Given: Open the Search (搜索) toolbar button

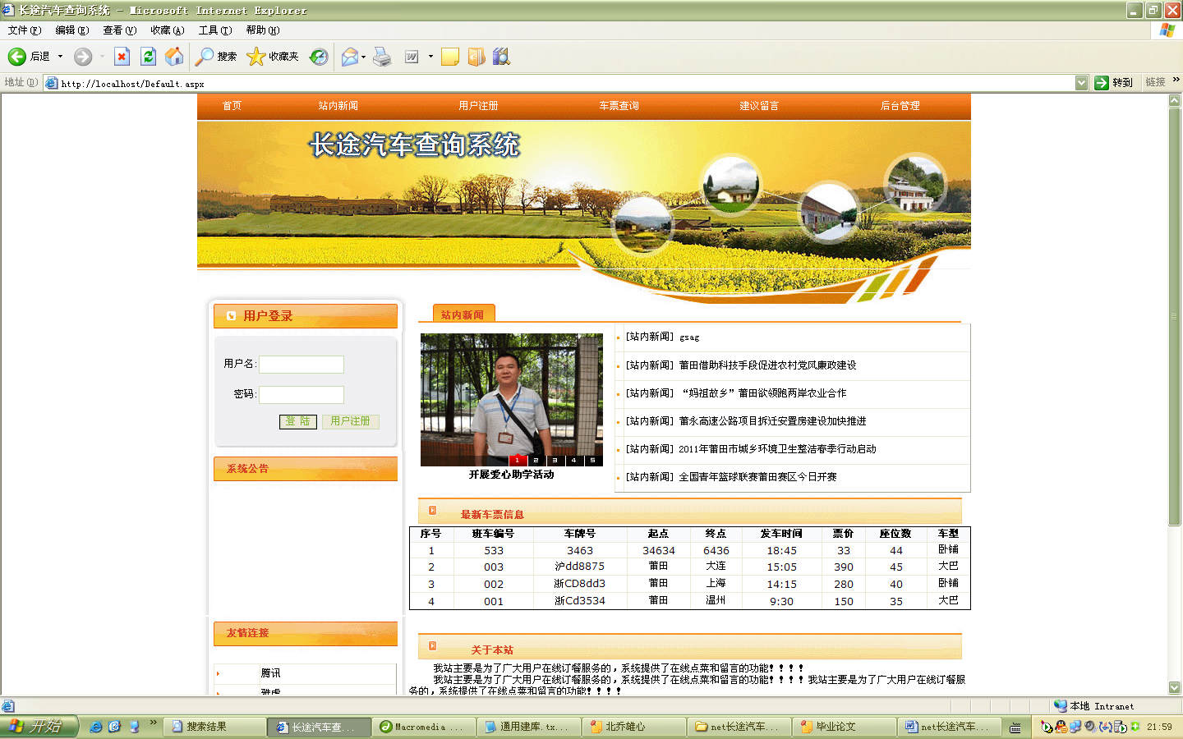Looking at the screenshot, I should pyautogui.click(x=216, y=57).
